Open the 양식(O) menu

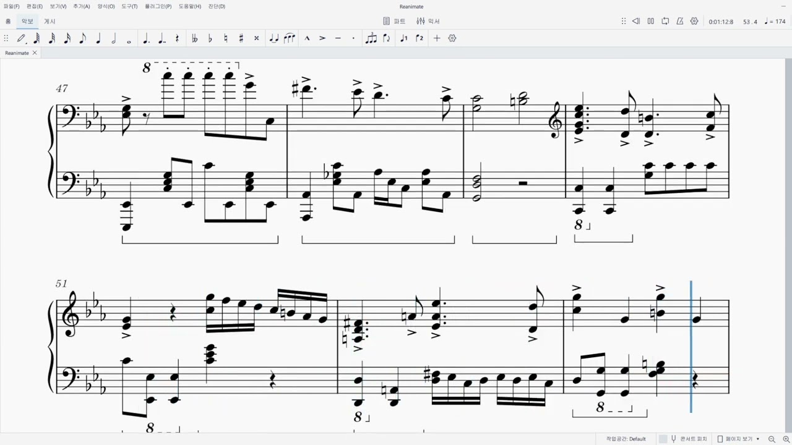(x=106, y=6)
